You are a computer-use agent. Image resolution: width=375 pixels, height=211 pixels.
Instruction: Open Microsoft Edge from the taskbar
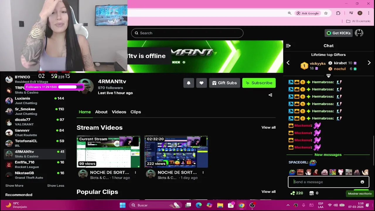pos(199,205)
